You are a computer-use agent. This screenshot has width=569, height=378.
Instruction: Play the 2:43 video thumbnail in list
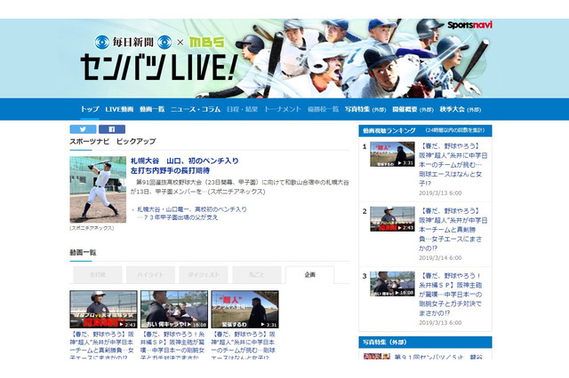(103, 309)
